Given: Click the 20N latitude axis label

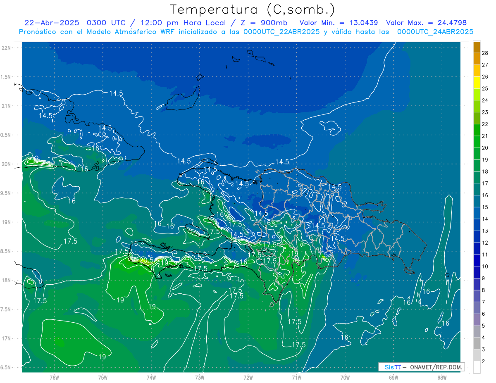Looking at the screenshot, I should point(7,164).
